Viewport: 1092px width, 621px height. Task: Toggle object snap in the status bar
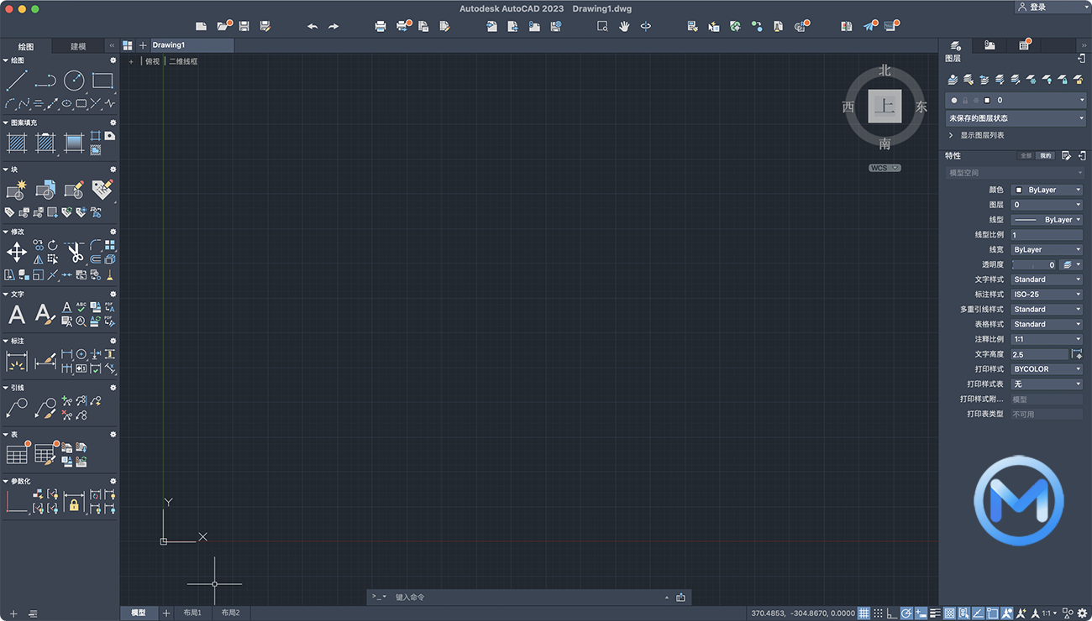click(993, 613)
